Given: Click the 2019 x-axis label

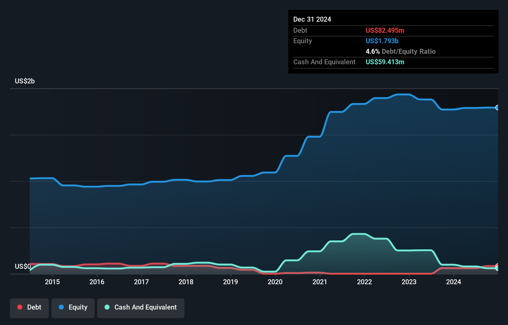Looking at the screenshot, I should (230, 282).
